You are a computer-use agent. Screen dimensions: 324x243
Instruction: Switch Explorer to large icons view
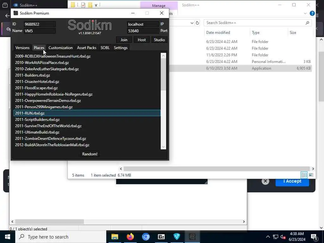[311, 175]
